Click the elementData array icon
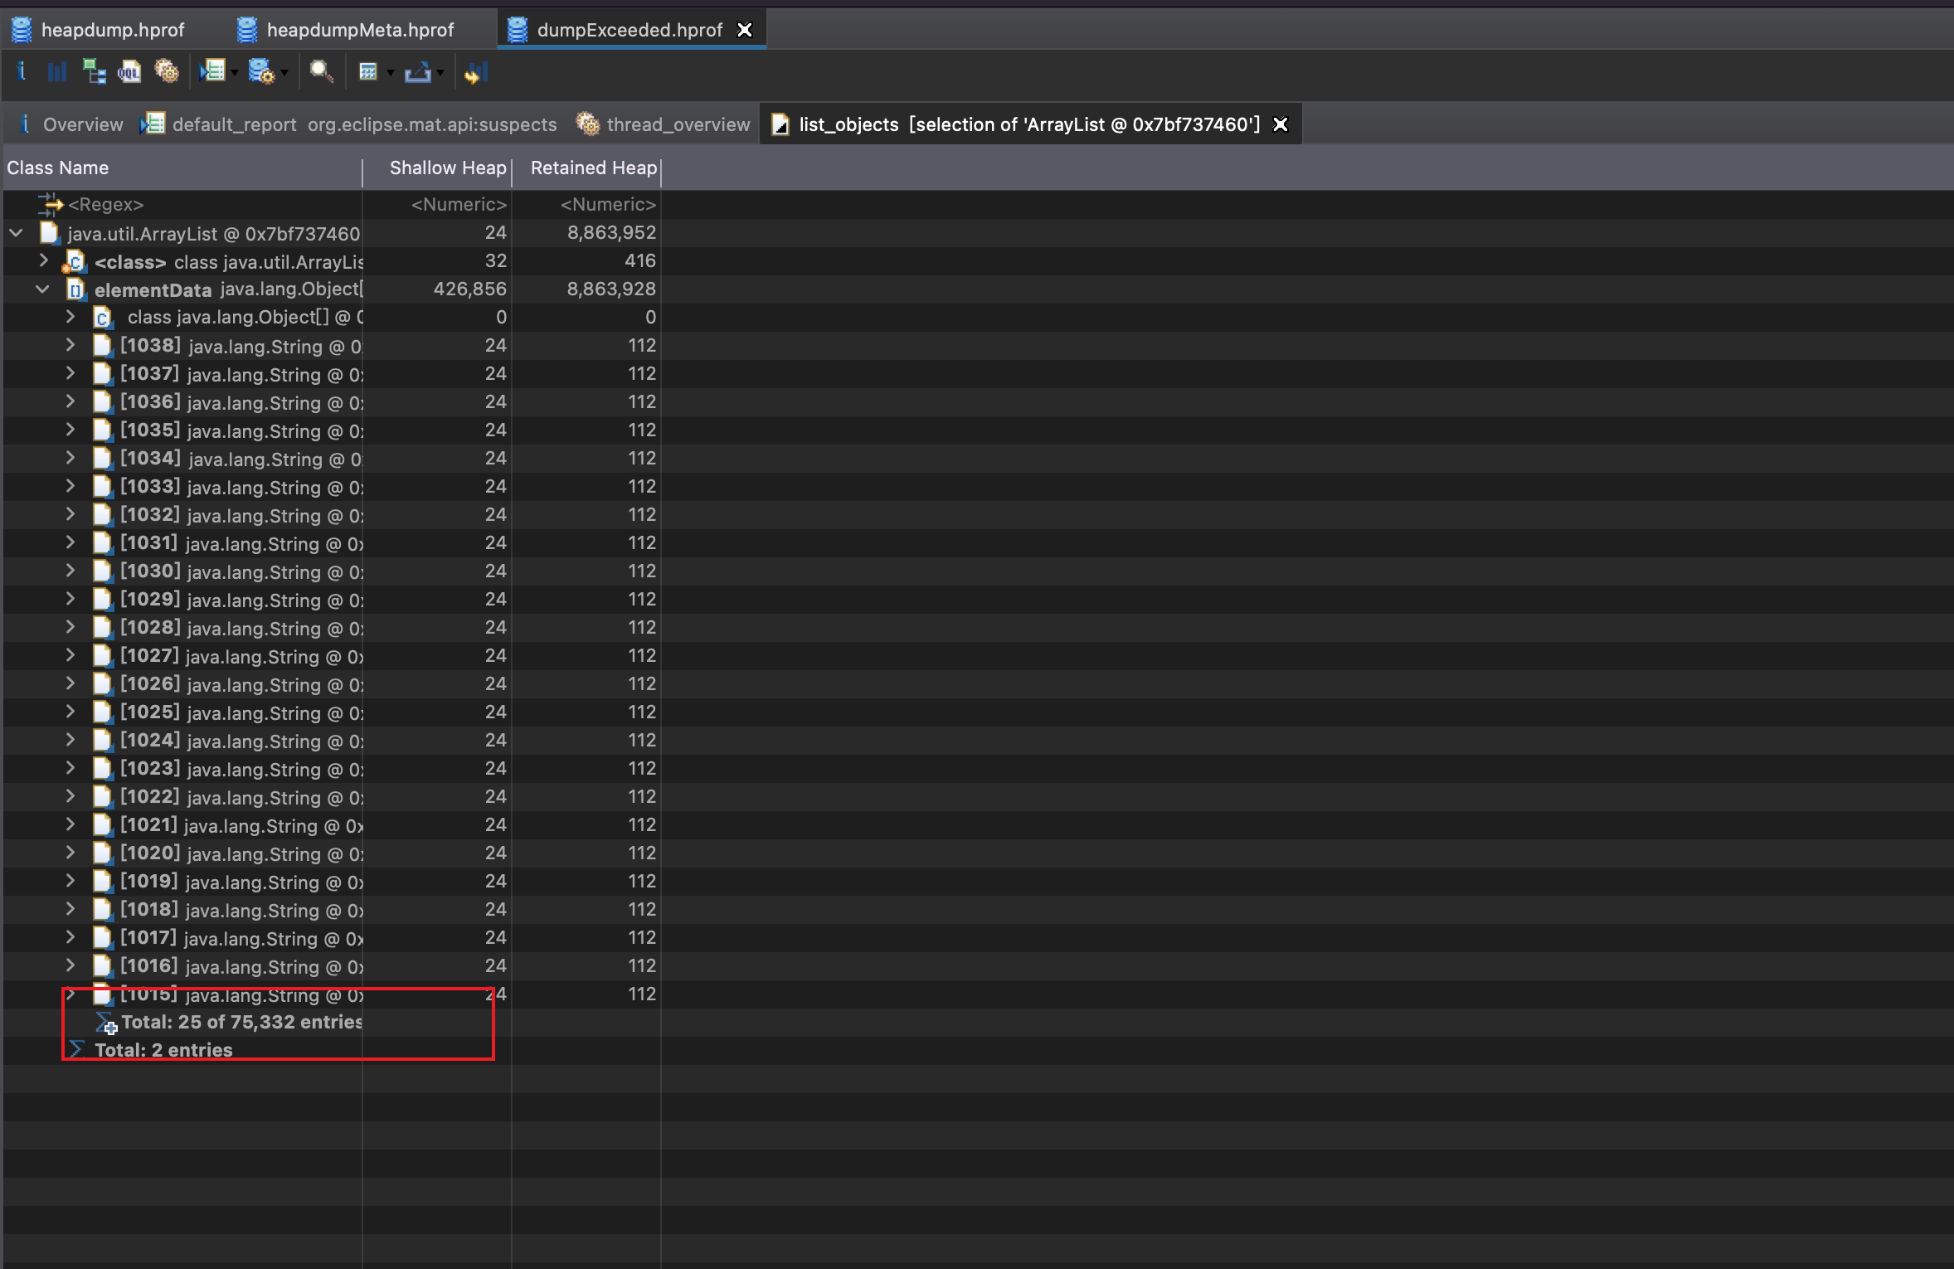Viewport: 1954px width, 1269px height. 75,290
